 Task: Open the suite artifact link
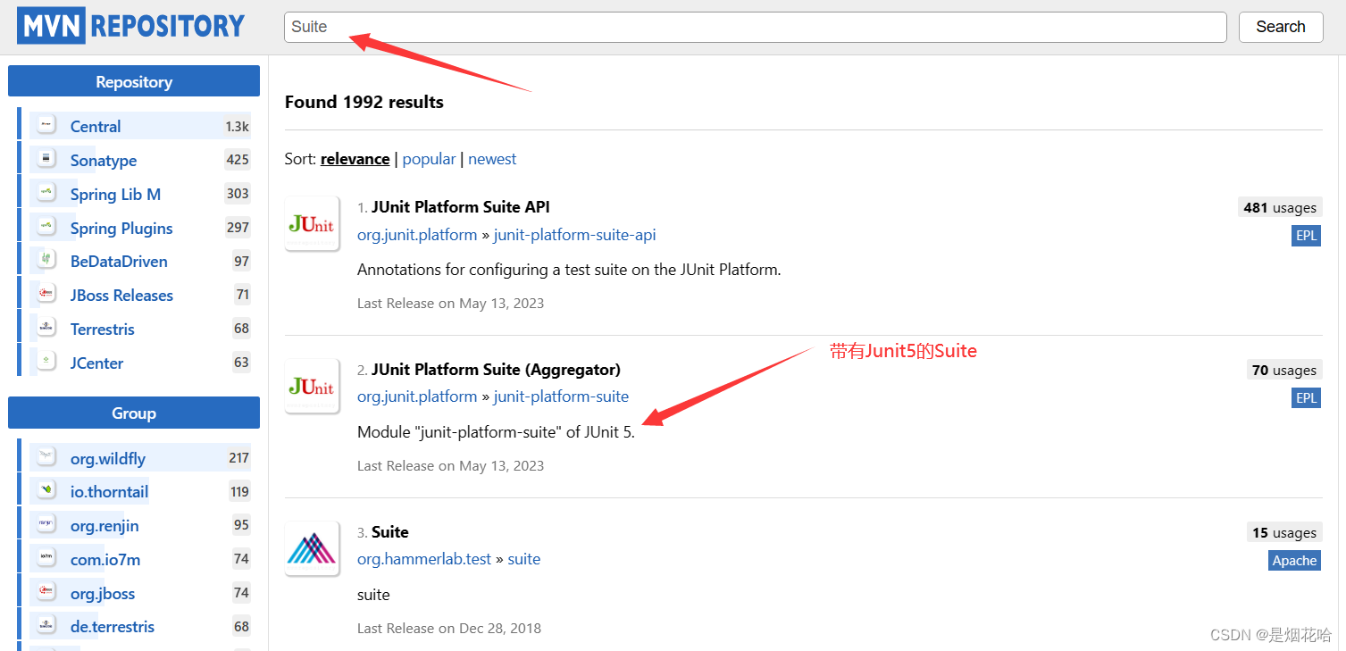pos(523,559)
